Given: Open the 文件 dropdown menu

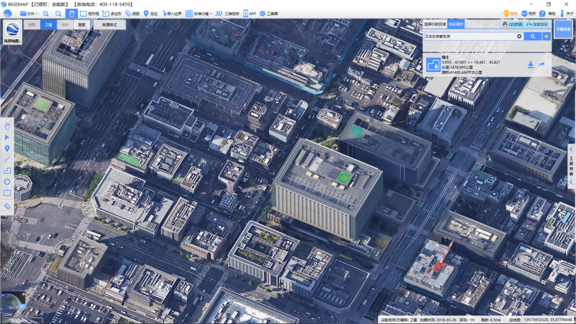Looking at the screenshot, I should click(28, 13).
